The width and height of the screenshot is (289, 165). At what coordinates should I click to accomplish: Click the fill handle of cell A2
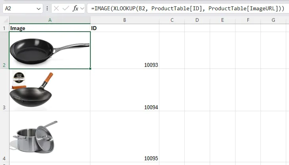coord(90,68)
